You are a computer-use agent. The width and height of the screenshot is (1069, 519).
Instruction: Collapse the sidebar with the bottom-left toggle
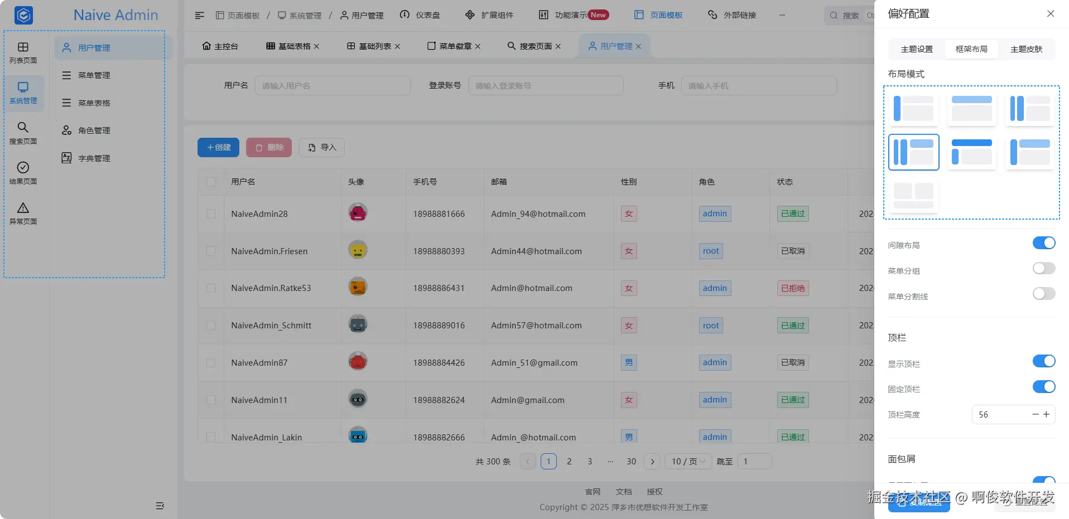point(160,506)
